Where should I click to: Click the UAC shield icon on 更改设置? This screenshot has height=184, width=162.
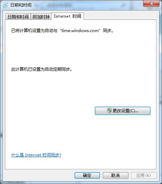[x=109, y=110]
